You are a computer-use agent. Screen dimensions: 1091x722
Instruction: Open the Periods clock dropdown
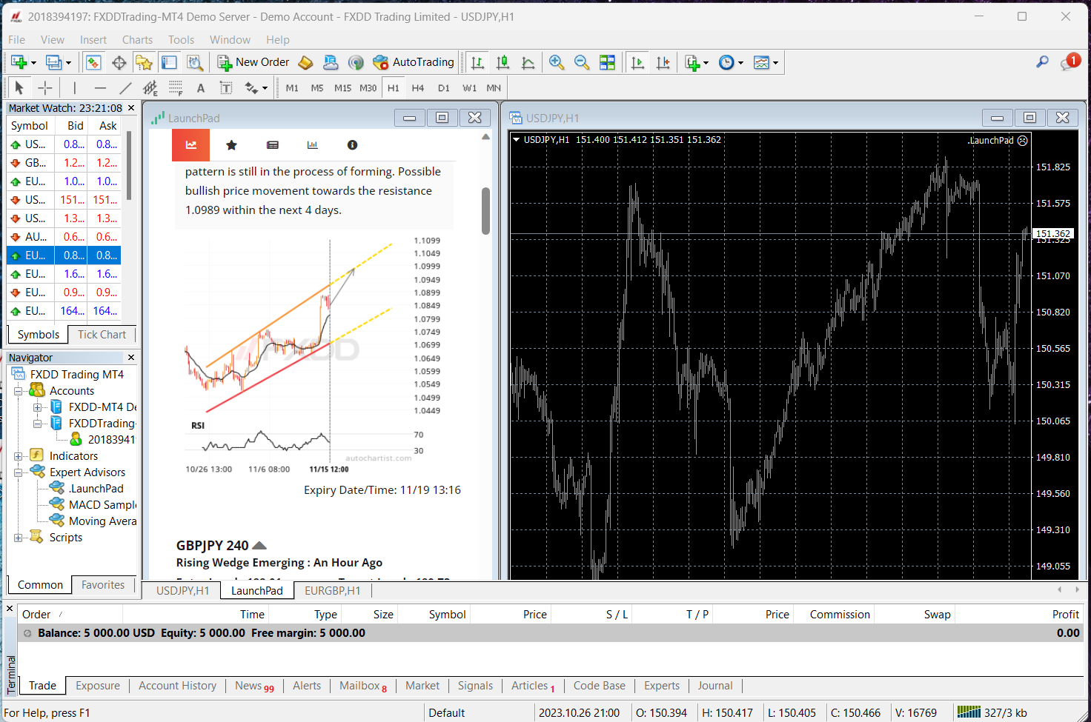740,63
